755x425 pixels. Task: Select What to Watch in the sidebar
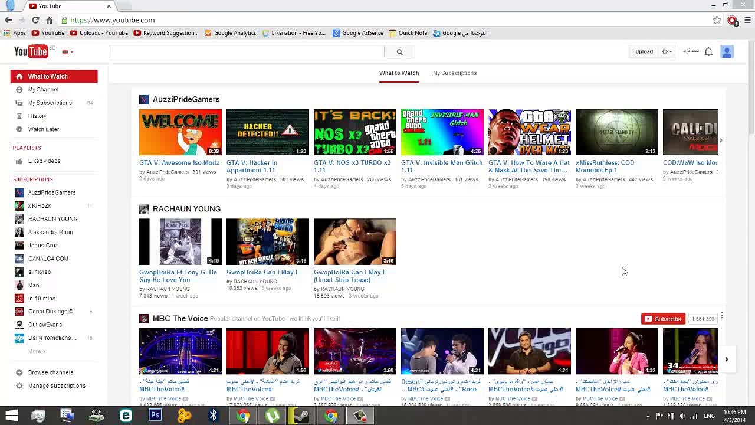[54, 76]
